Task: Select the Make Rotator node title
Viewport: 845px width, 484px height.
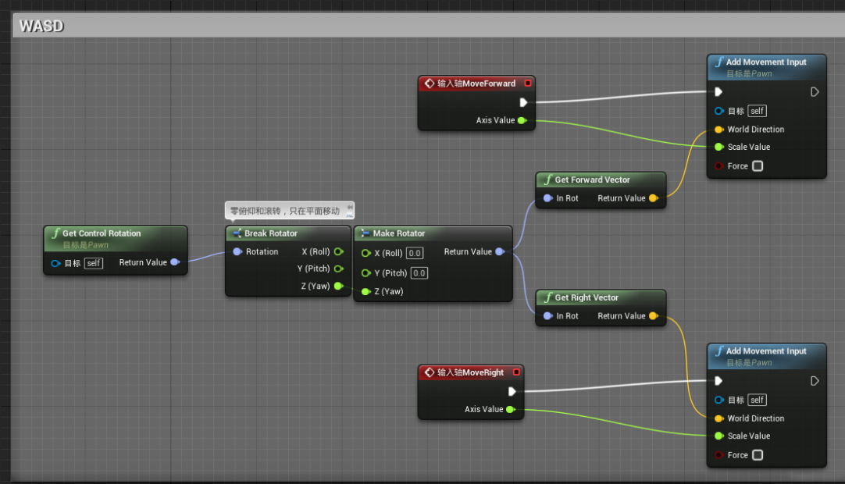Action: 399,233
